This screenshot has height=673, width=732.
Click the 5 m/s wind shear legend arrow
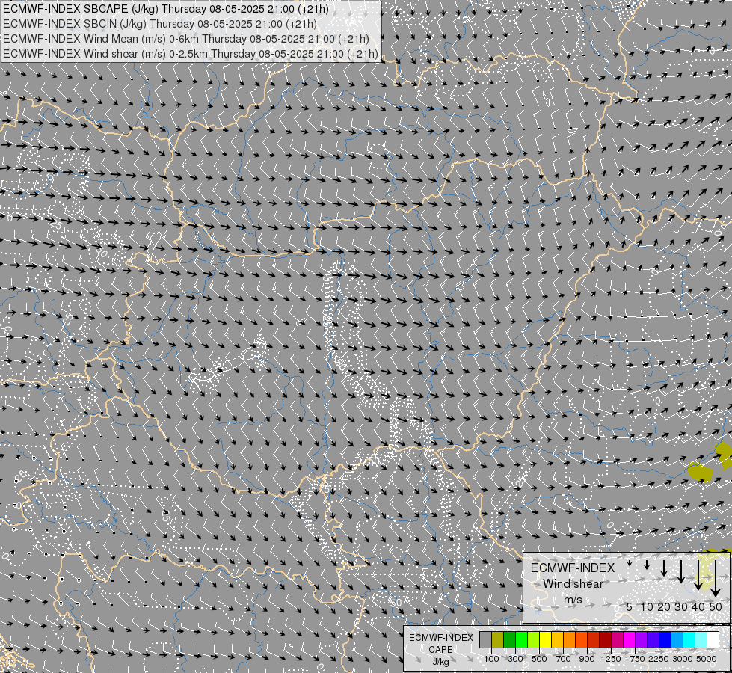[630, 563]
